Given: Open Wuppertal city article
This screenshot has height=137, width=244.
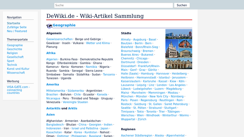Looking at the screenshot, I should [128, 119].
